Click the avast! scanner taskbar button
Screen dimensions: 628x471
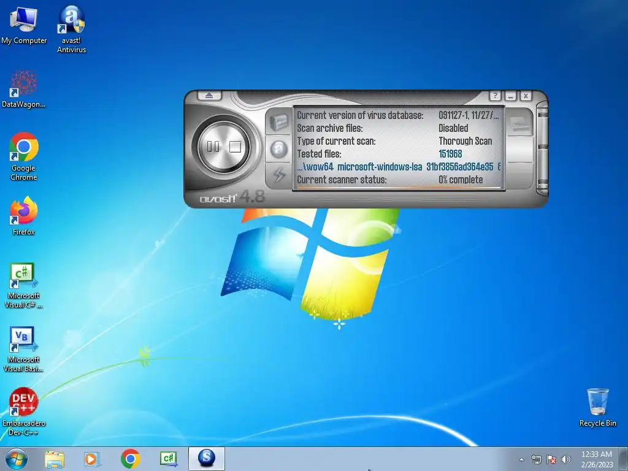pos(207,459)
